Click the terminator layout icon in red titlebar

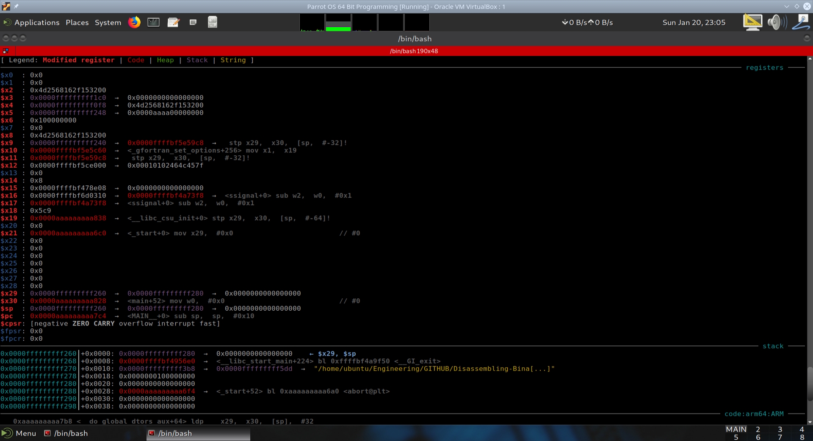(x=6, y=51)
